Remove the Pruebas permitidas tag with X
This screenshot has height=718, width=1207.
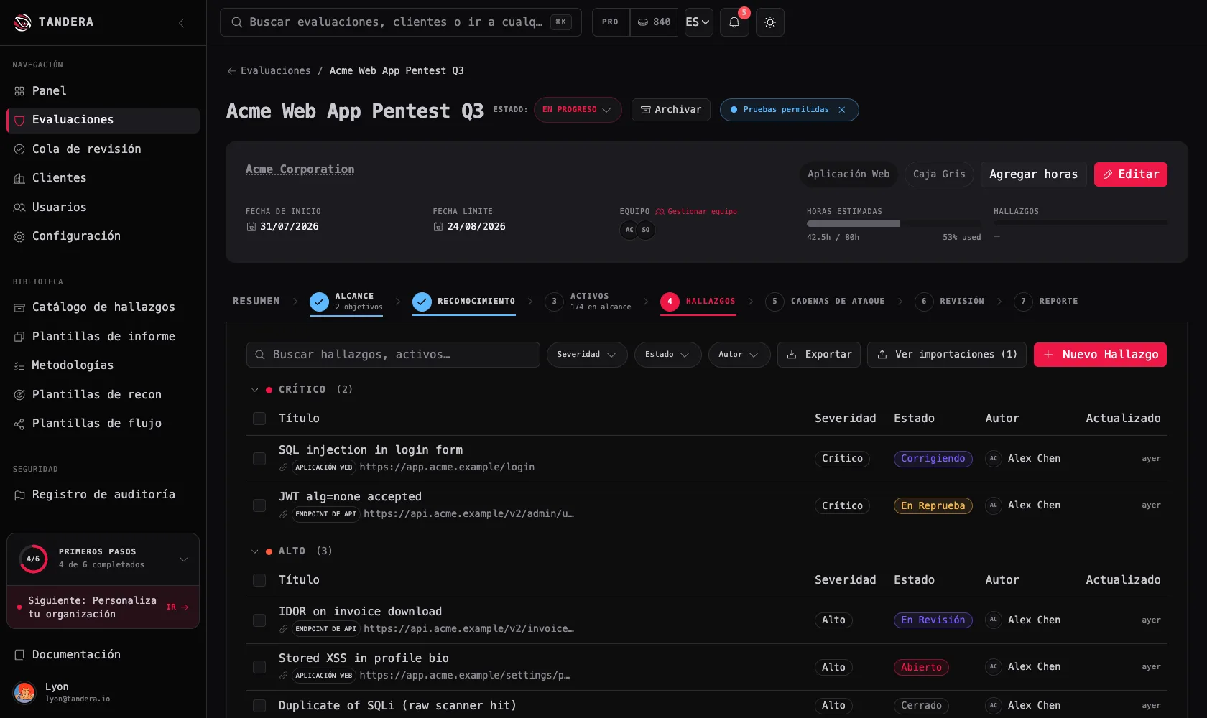[x=842, y=110]
